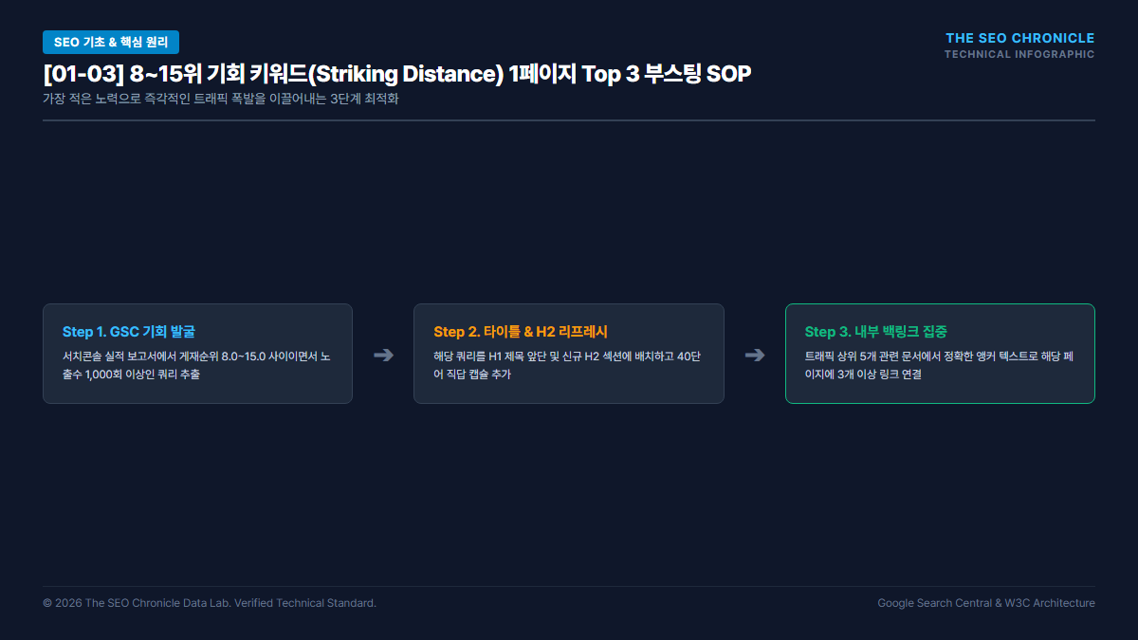Click the arrow pointing to Step 3

pyautogui.click(x=755, y=355)
